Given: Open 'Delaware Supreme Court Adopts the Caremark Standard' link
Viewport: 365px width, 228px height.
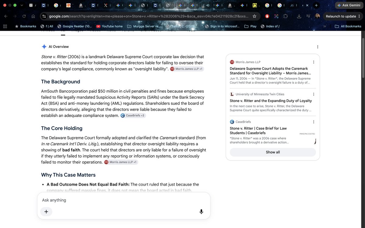Looking at the screenshot, I should click(270, 71).
